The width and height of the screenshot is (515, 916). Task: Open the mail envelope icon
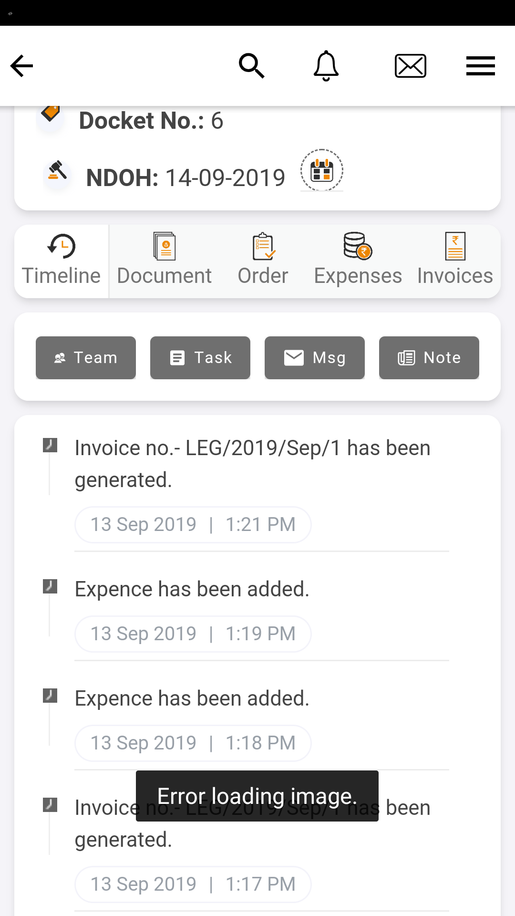[410, 66]
